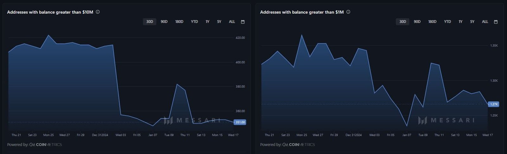Open calendar date picker in $10M chart

tap(243, 22)
